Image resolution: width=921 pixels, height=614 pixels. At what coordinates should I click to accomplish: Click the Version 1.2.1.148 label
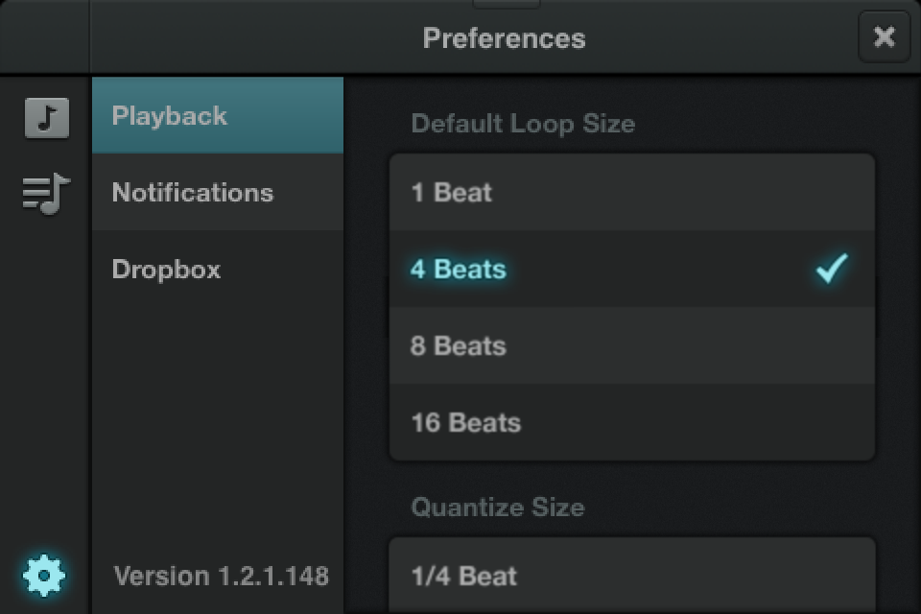click(x=222, y=577)
